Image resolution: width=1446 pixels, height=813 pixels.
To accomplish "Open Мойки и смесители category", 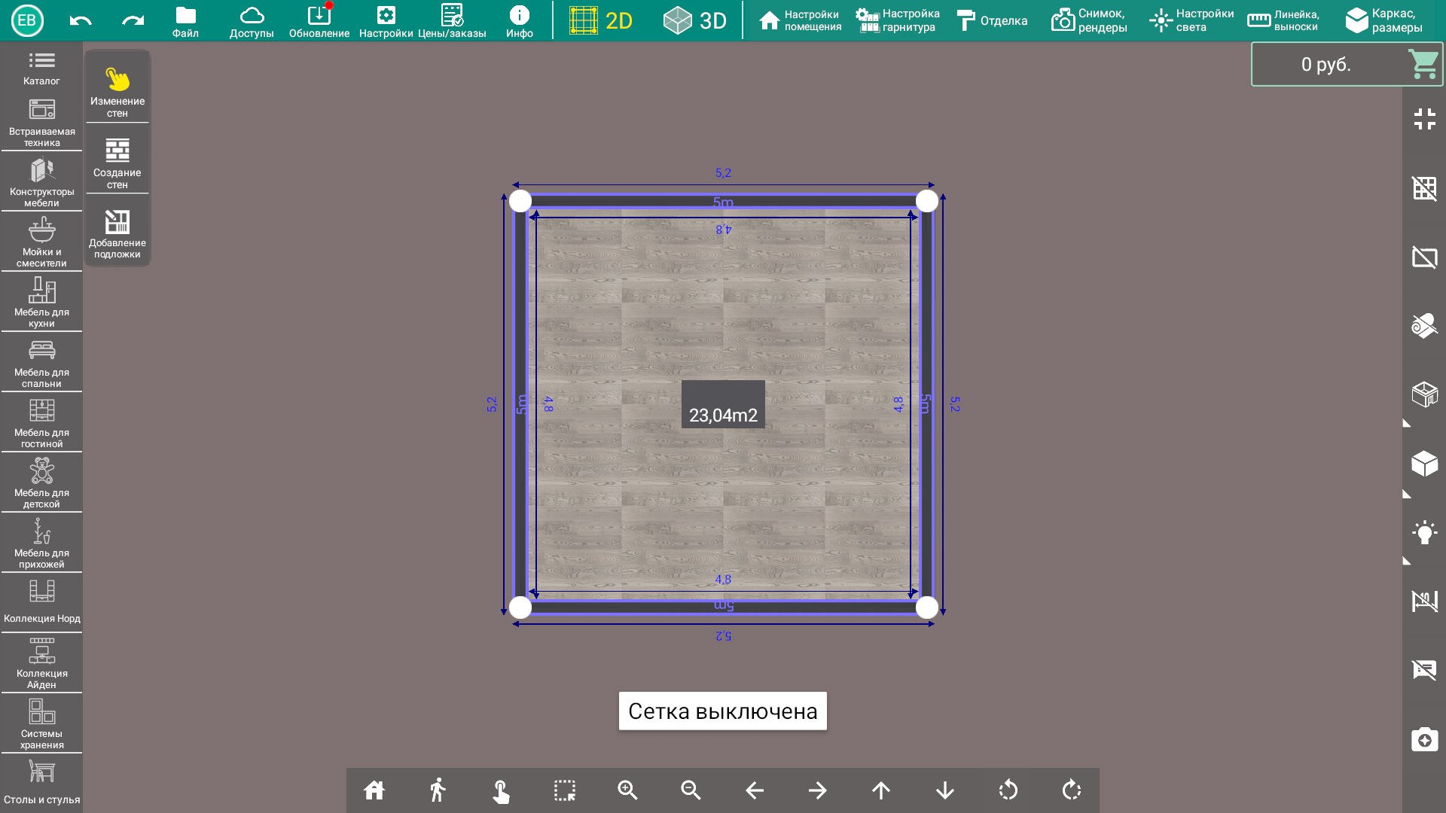I will [41, 242].
